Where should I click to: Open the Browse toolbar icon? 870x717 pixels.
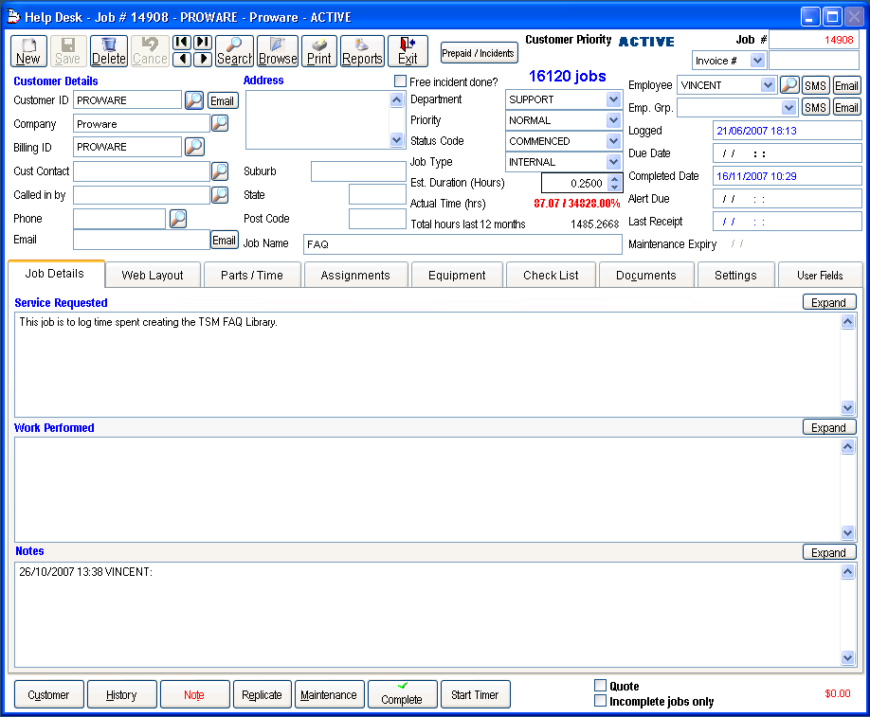(278, 51)
